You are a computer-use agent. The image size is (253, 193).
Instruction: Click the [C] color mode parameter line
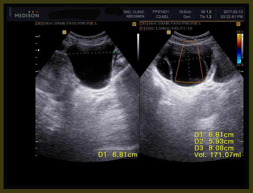[x=168, y=28]
